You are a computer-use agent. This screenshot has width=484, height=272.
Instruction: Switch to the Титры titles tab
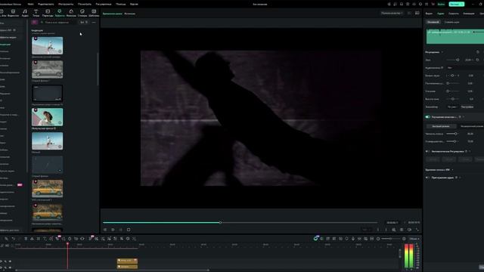pyautogui.click(x=36, y=13)
